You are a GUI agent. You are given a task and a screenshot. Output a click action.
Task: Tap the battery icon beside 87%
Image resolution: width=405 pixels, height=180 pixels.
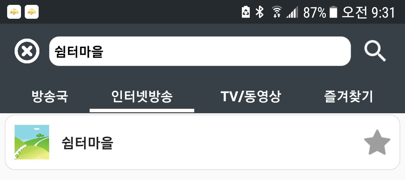pos(333,12)
